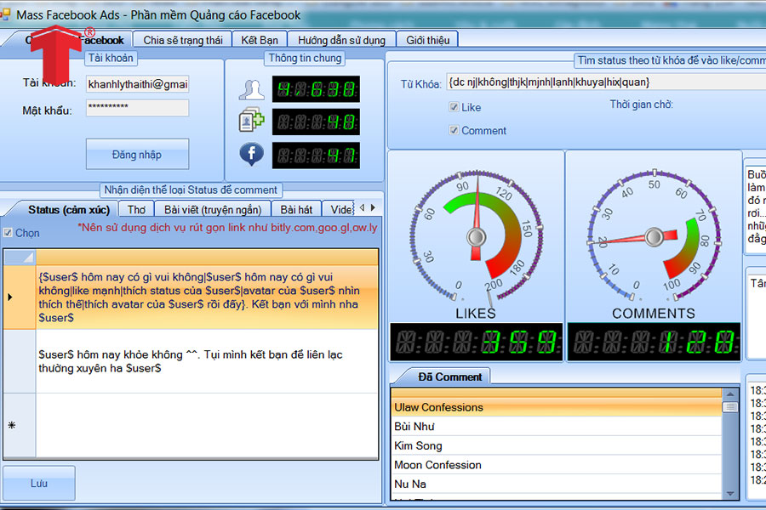Click the Từ Khóa keyword field

(606, 82)
